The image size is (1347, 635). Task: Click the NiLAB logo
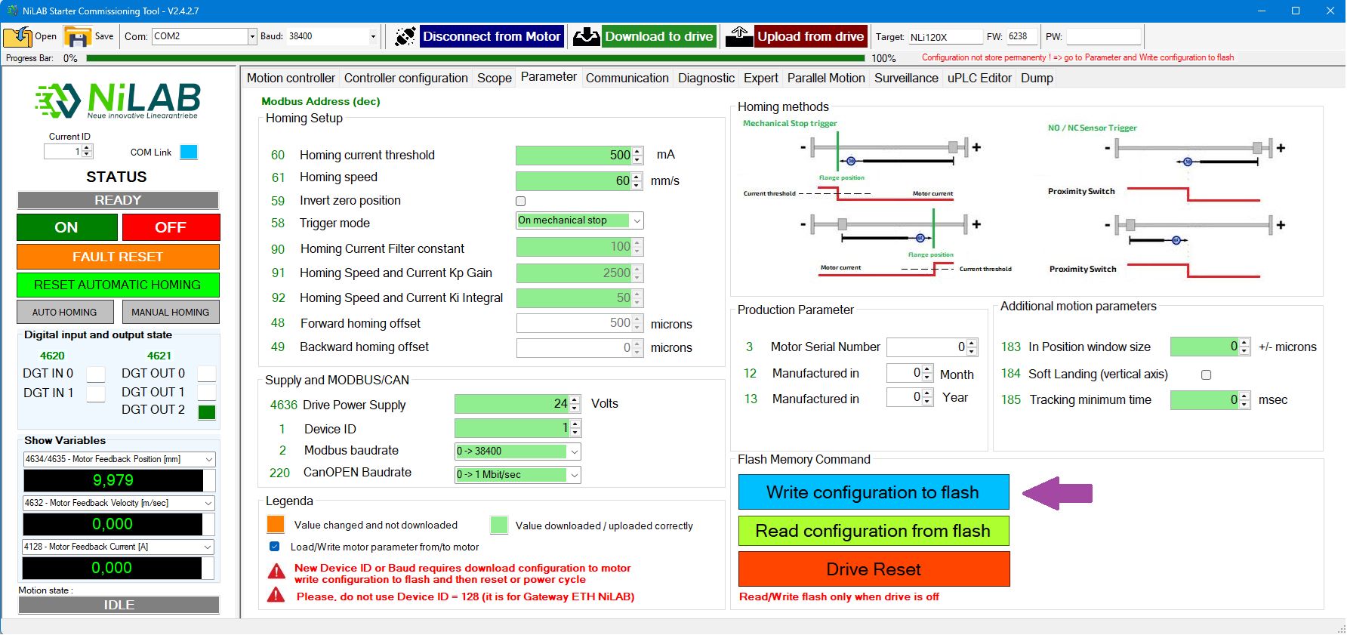(x=118, y=100)
